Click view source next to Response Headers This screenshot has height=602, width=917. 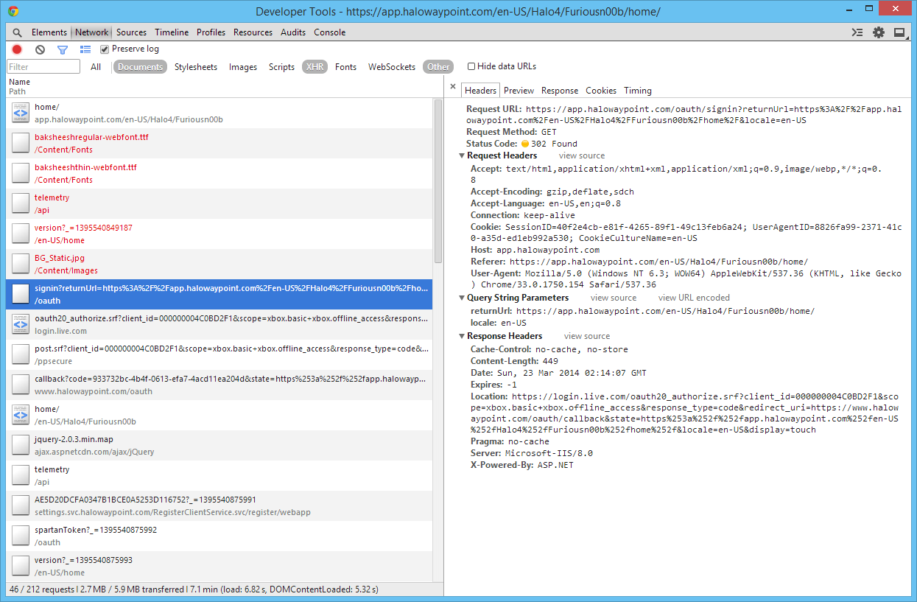coord(587,337)
